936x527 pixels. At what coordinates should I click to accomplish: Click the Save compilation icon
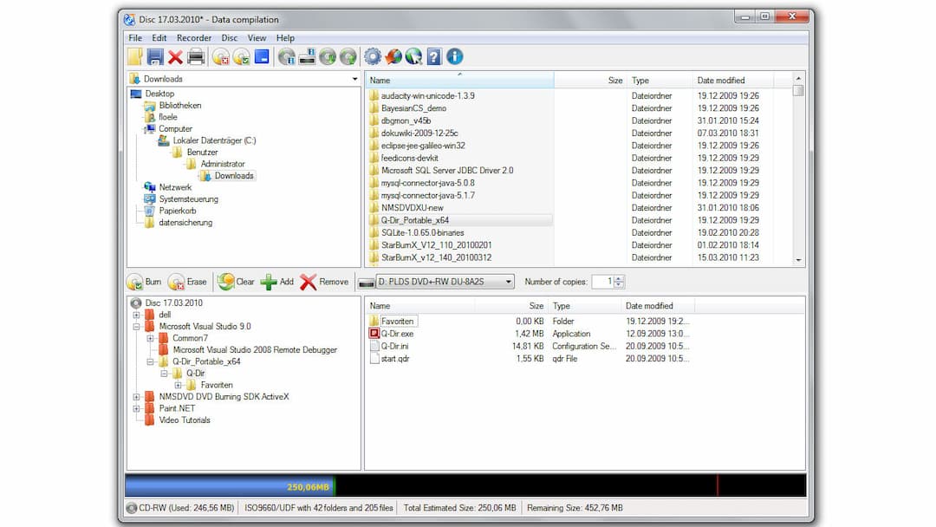click(x=156, y=56)
